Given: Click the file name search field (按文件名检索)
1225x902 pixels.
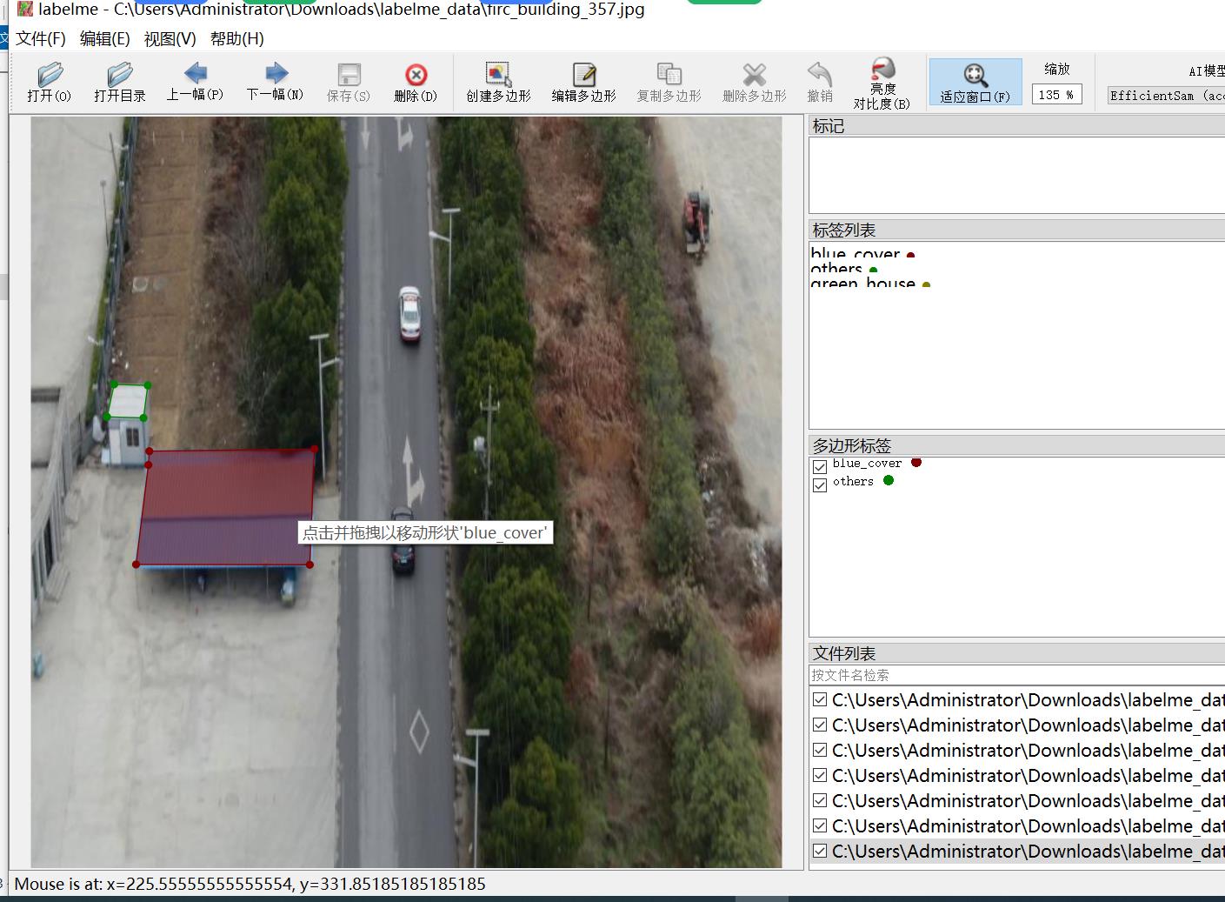Looking at the screenshot, I should [1015, 675].
